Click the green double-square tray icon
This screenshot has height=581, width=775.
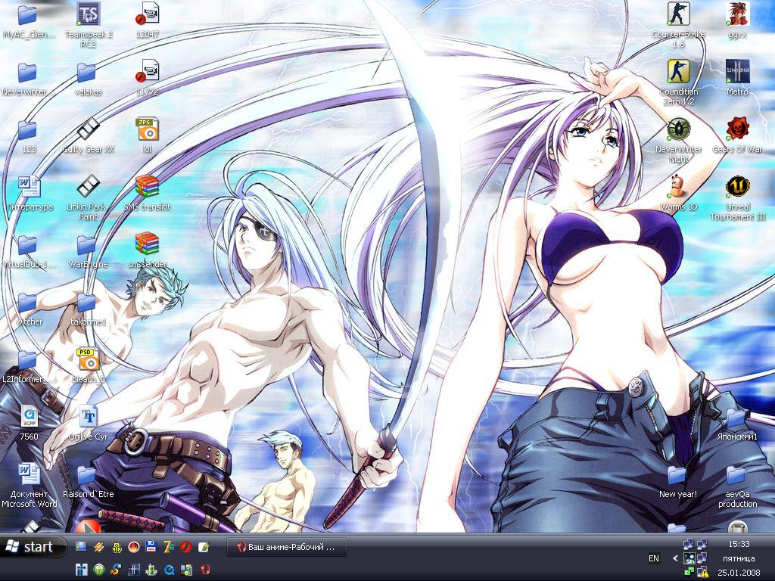click(689, 572)
